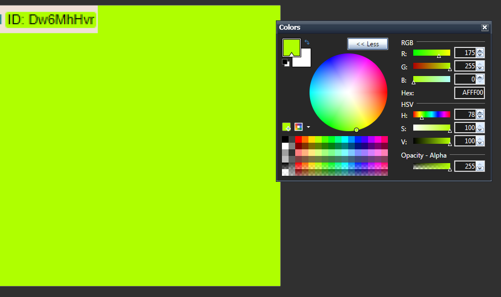
Task: Click the Saturation slider bar
Action: point(431,128)
